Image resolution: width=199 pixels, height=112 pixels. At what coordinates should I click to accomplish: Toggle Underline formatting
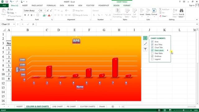tap(31, 15)
